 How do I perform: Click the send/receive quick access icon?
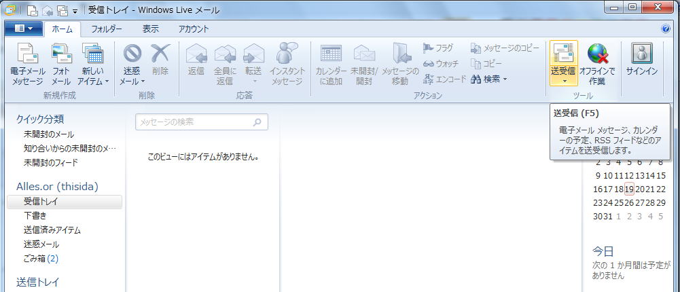pos(62,10)
